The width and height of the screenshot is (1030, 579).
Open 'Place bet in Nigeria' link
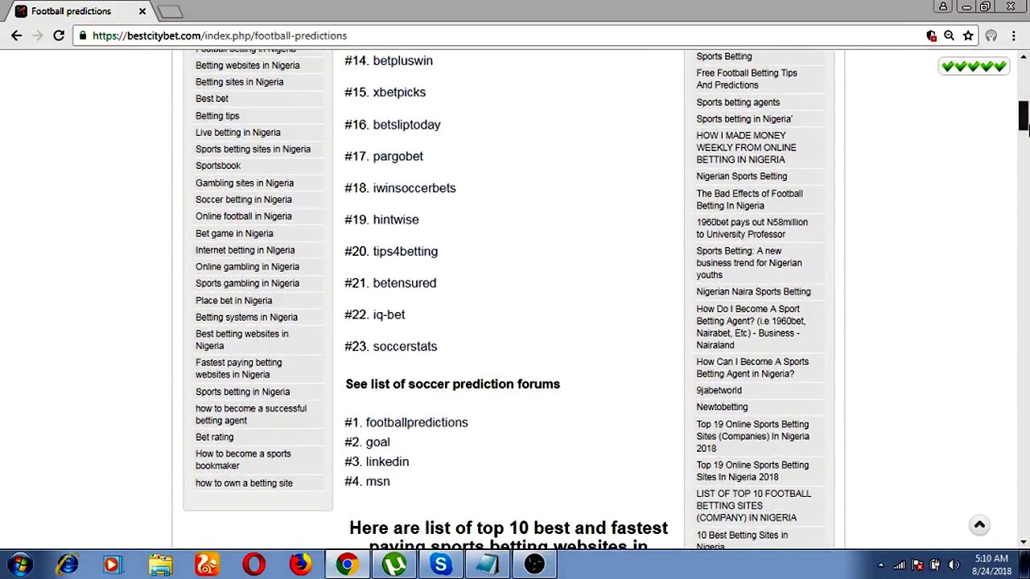tap(233, 301)
